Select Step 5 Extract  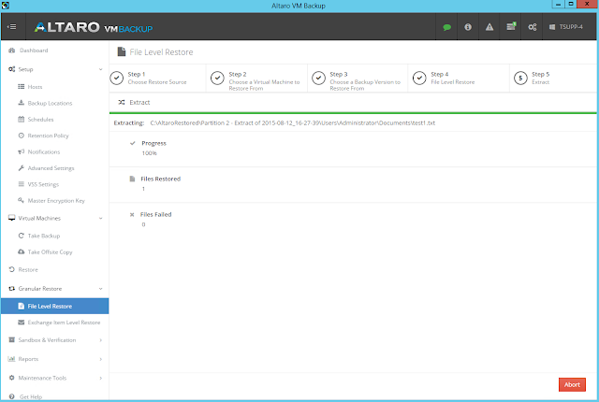point(554,79)
